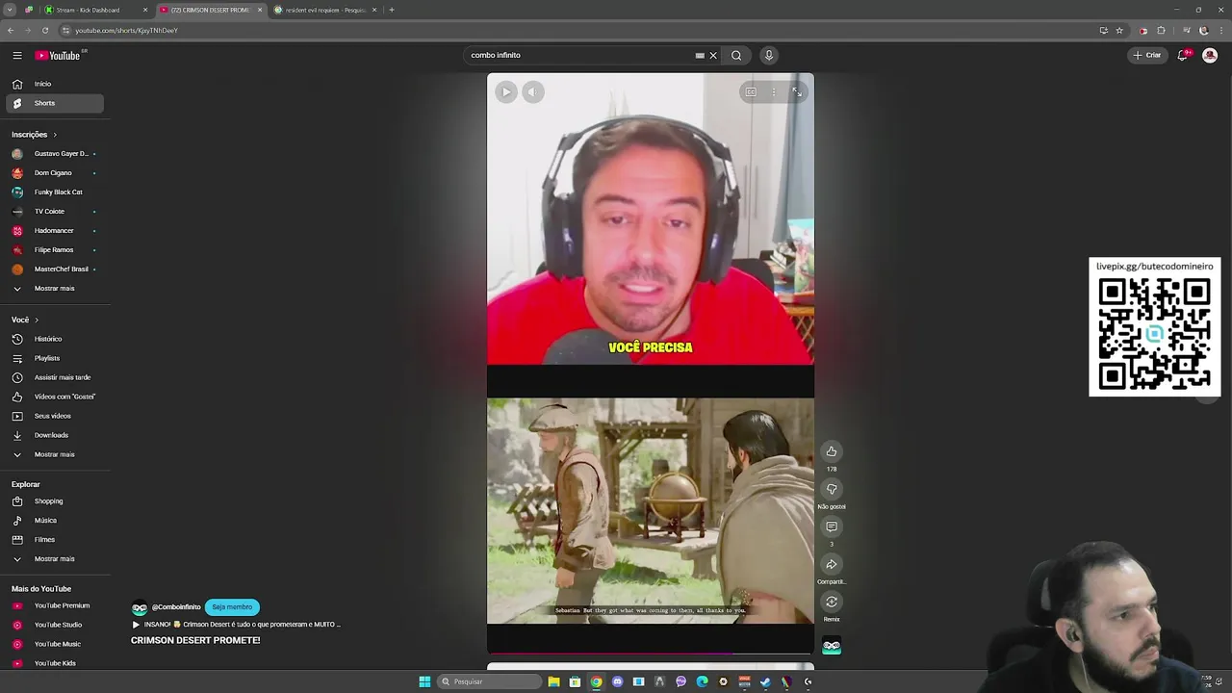Open the notifications bell
The width and height of the screenshot is (1232, 693).
[x=1183, y=56]
